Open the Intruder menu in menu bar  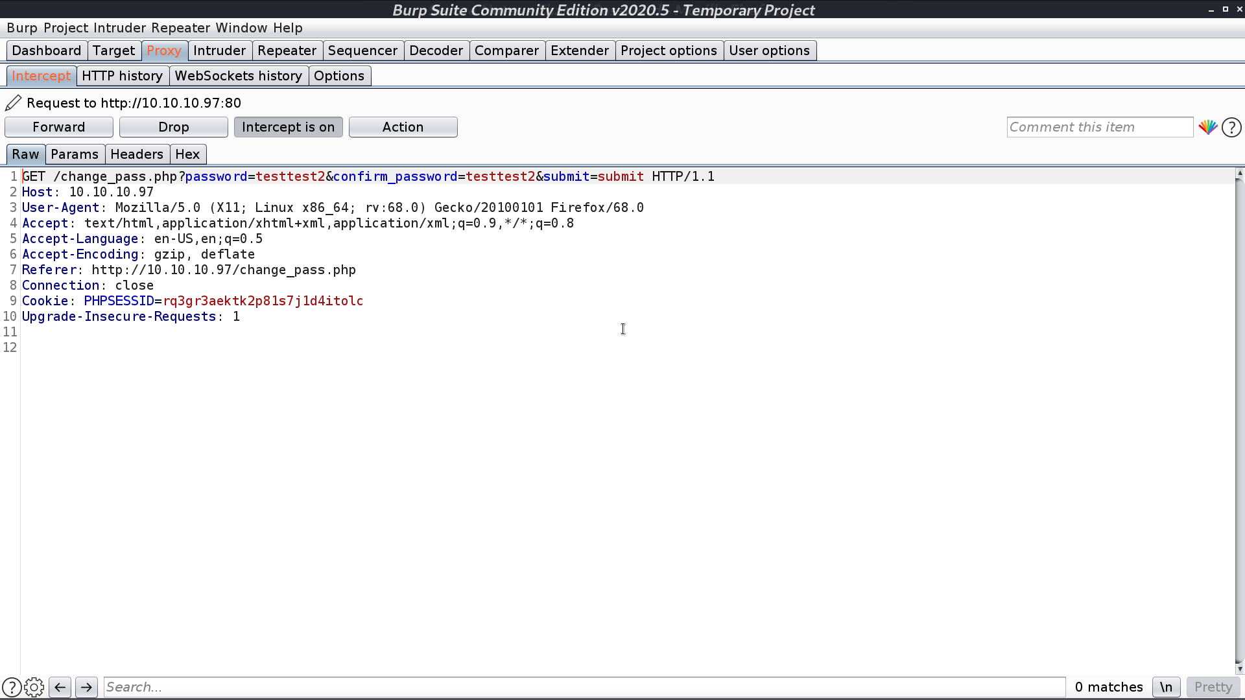click(119, 28)
